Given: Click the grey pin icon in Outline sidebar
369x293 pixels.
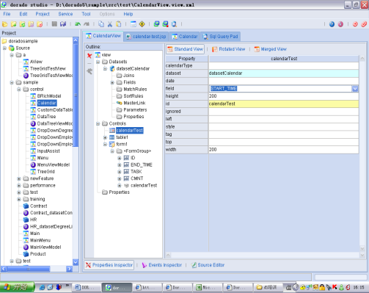Looking at the screenshot, I should pyautogui.click(x=89, y=71).
